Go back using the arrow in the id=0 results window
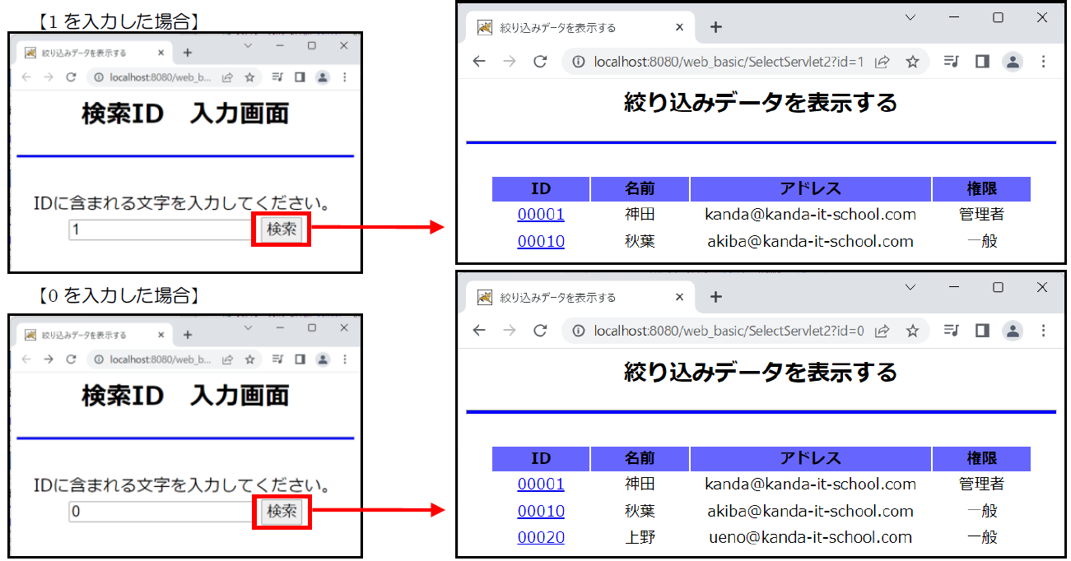This screenshot has height=561, width=1071. coord(479,331)
